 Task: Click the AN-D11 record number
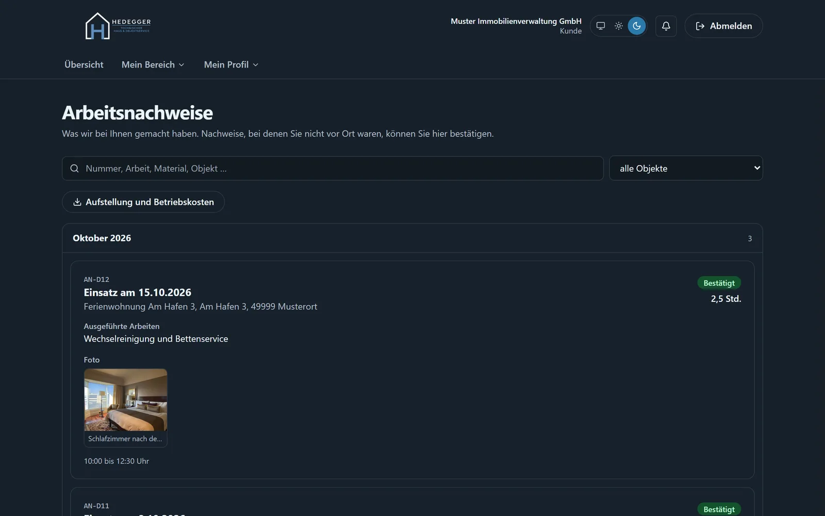click(96, 506)
